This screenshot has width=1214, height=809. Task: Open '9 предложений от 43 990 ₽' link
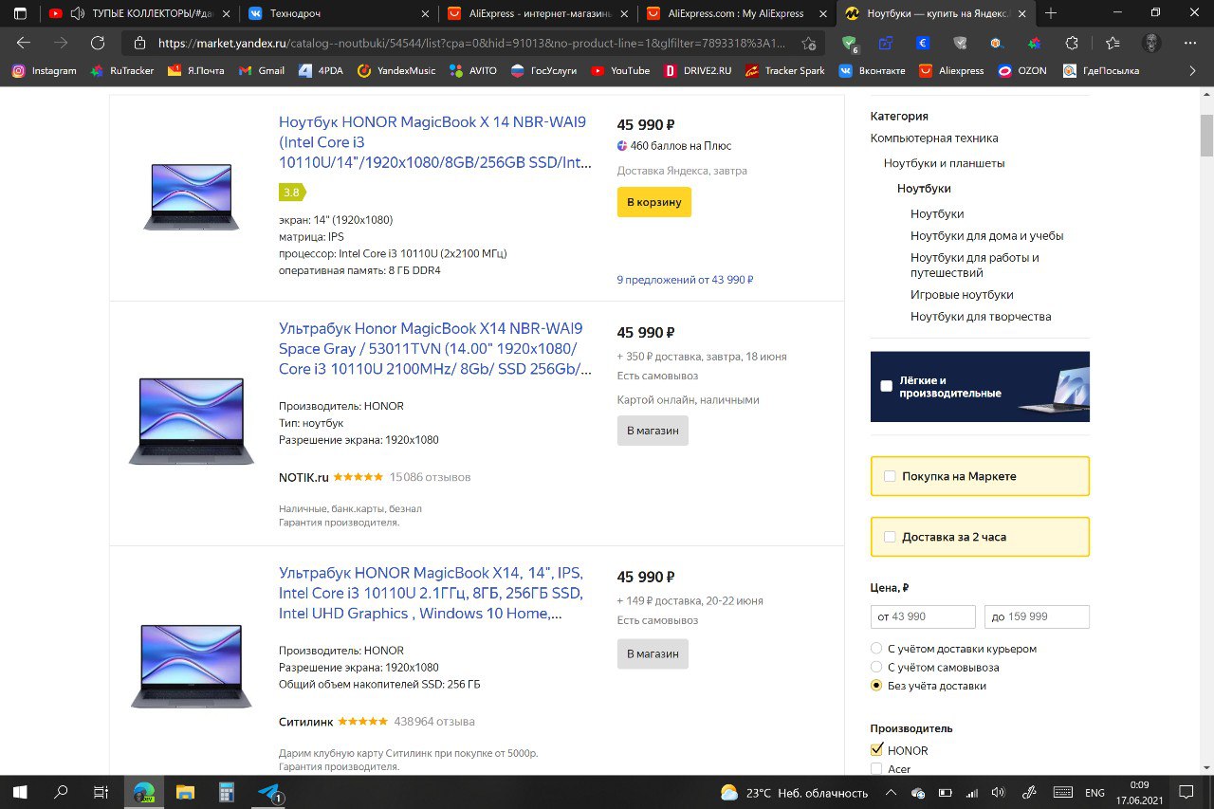685,280
